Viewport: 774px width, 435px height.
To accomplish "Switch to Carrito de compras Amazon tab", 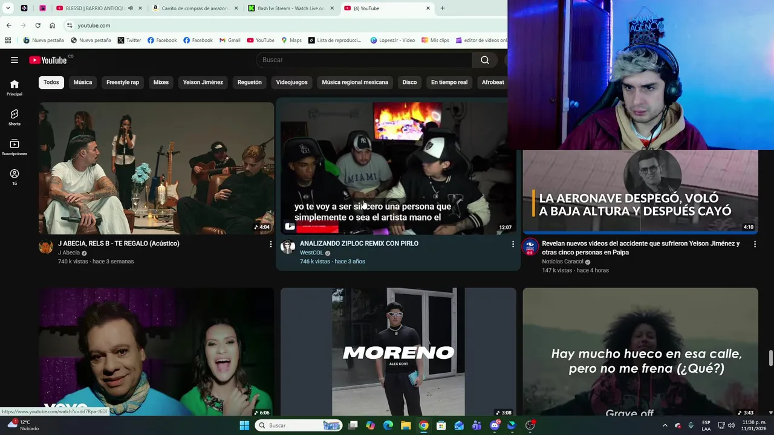I will point(190,8).
